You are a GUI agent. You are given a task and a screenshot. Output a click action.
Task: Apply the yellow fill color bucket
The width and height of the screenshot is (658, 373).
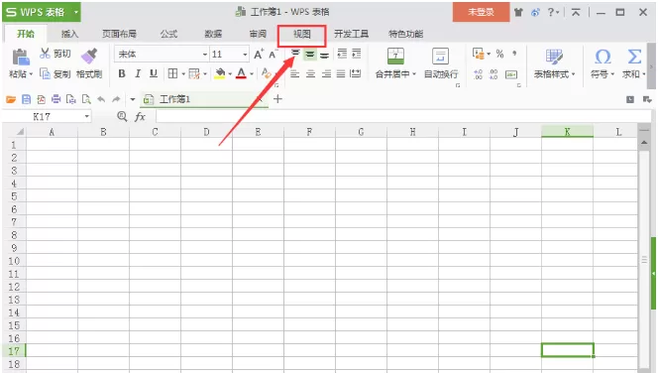(220, 73)
